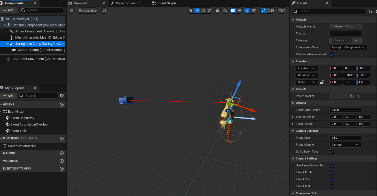Focus the Details panel search field

[x=329, y=11]
